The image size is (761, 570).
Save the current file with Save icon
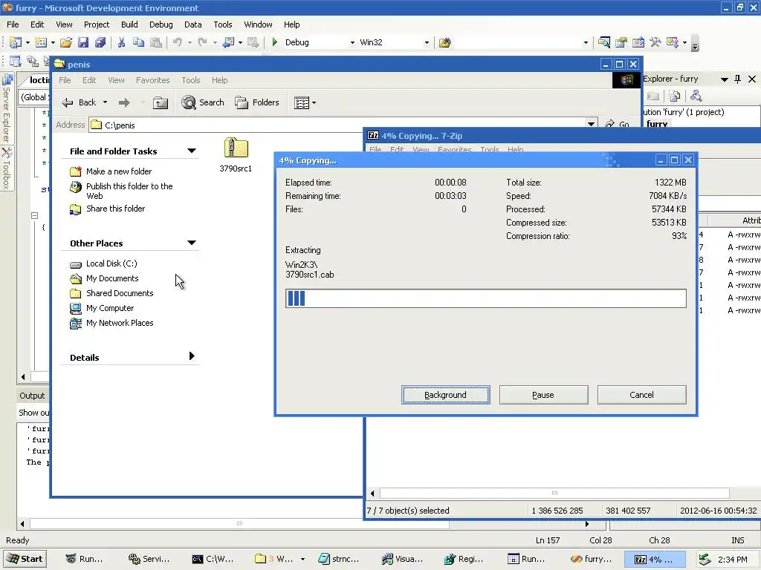[83, 42]
